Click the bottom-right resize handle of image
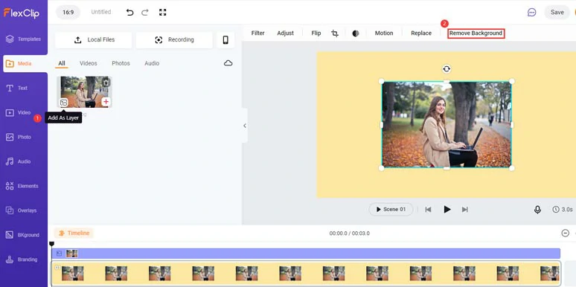 click(512, 168)
